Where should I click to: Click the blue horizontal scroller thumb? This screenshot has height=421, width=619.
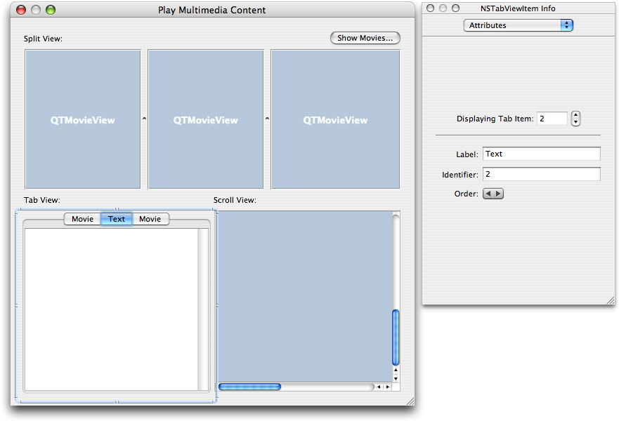pos(249,387)
